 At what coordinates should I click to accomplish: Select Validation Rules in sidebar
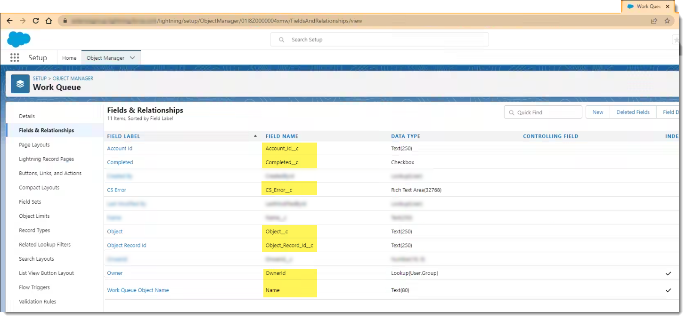37,302
